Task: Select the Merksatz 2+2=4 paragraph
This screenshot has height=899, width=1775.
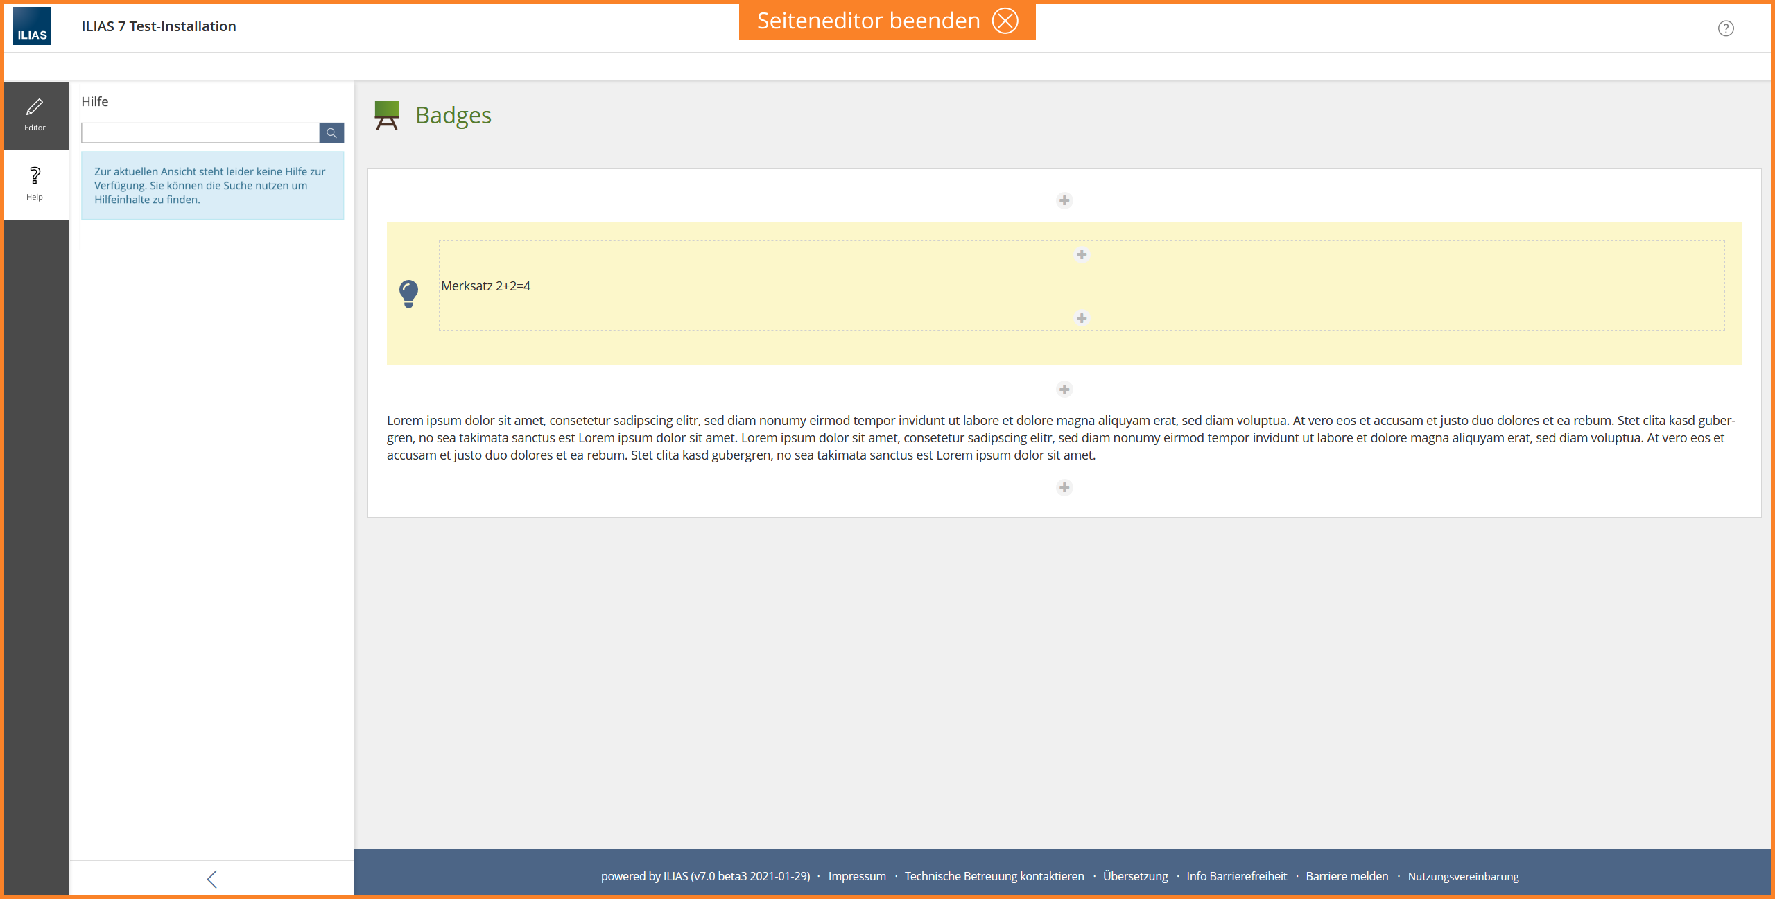Action: point(485,286)
